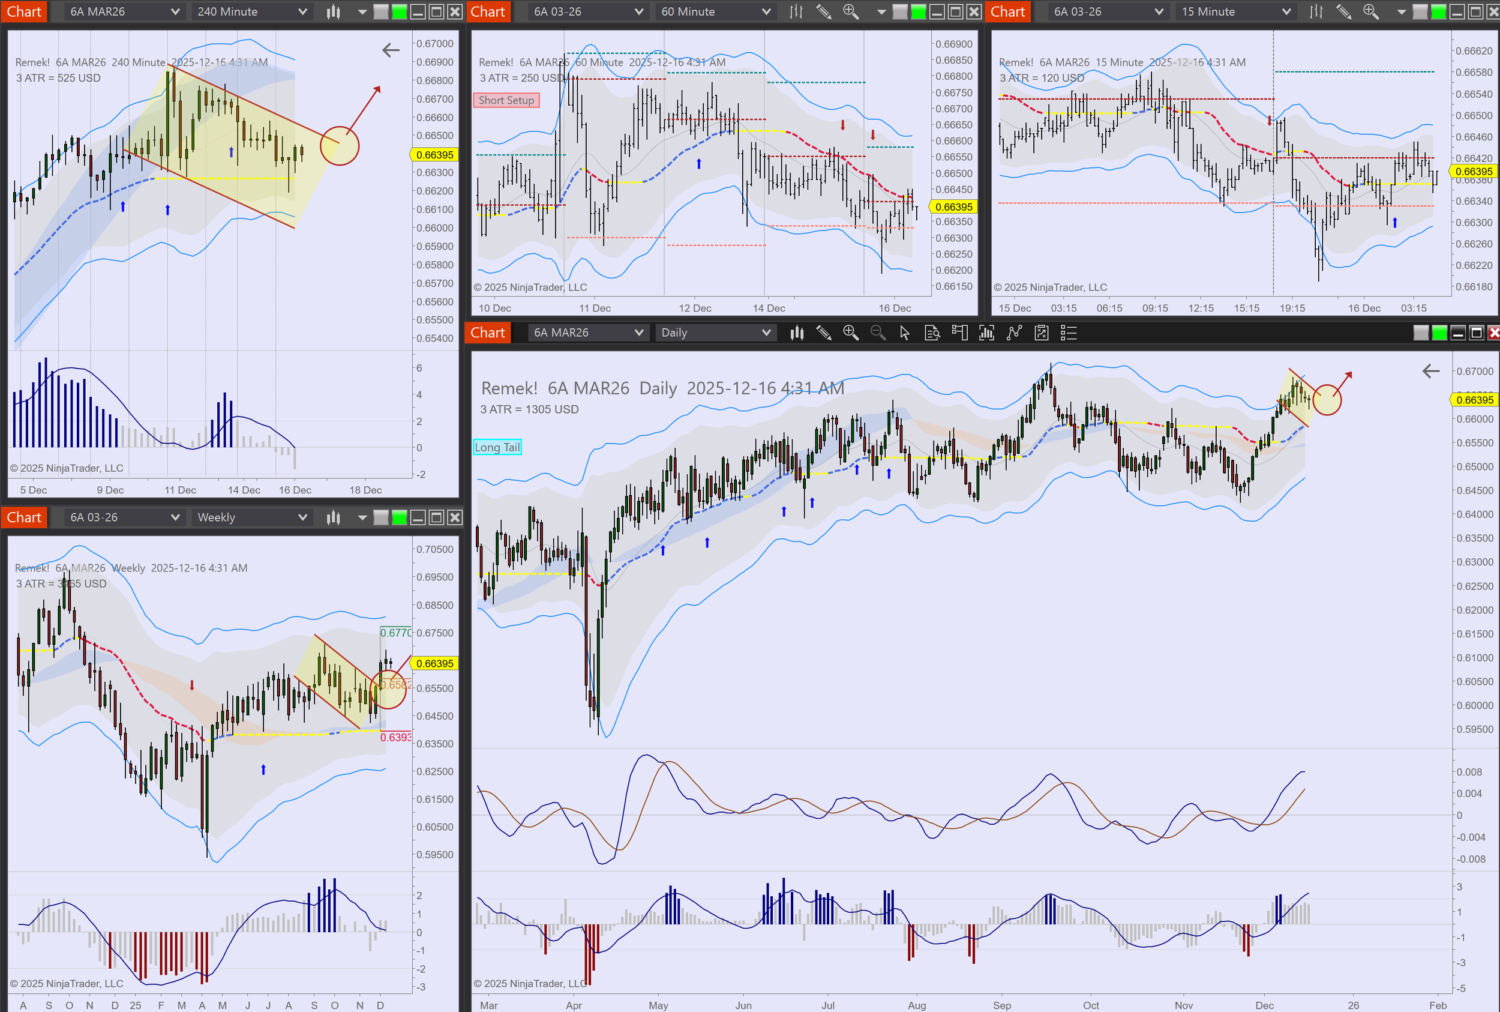Toggle green link button on Weekly chart
The image size is (1500, 1012).
click(400, 517)
